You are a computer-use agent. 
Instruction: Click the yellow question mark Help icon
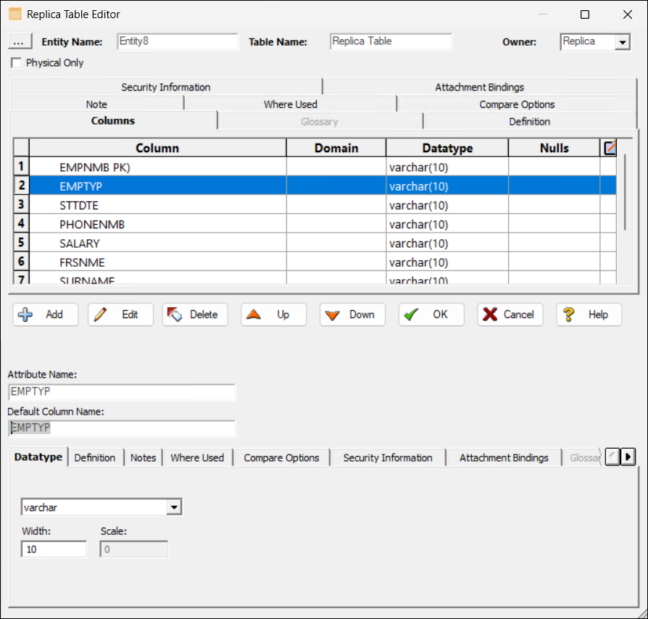(x=569, y=315)
